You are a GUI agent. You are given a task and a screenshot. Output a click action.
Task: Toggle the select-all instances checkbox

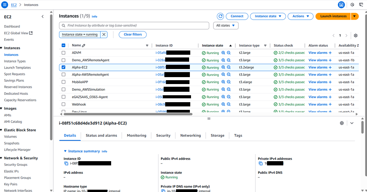64,45
